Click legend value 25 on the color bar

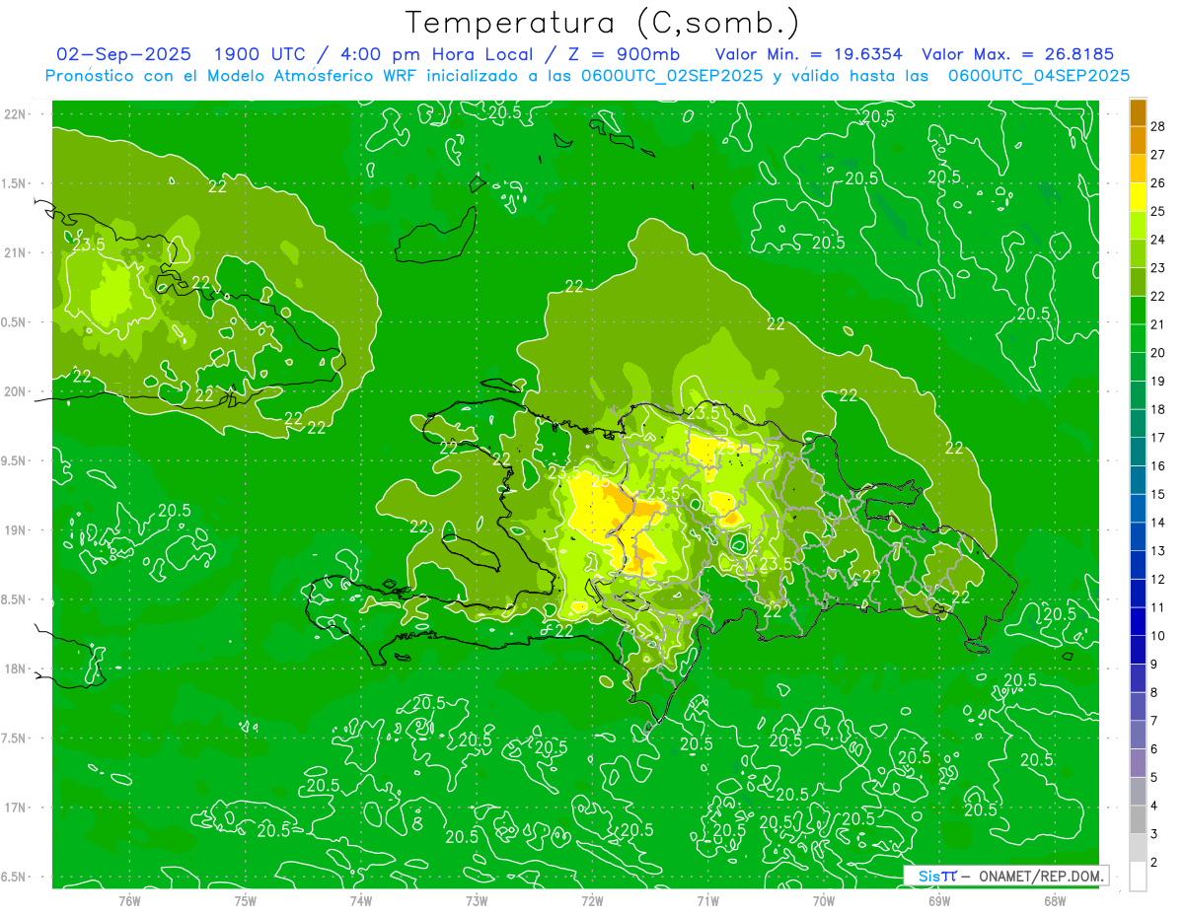pos(1157,211)
